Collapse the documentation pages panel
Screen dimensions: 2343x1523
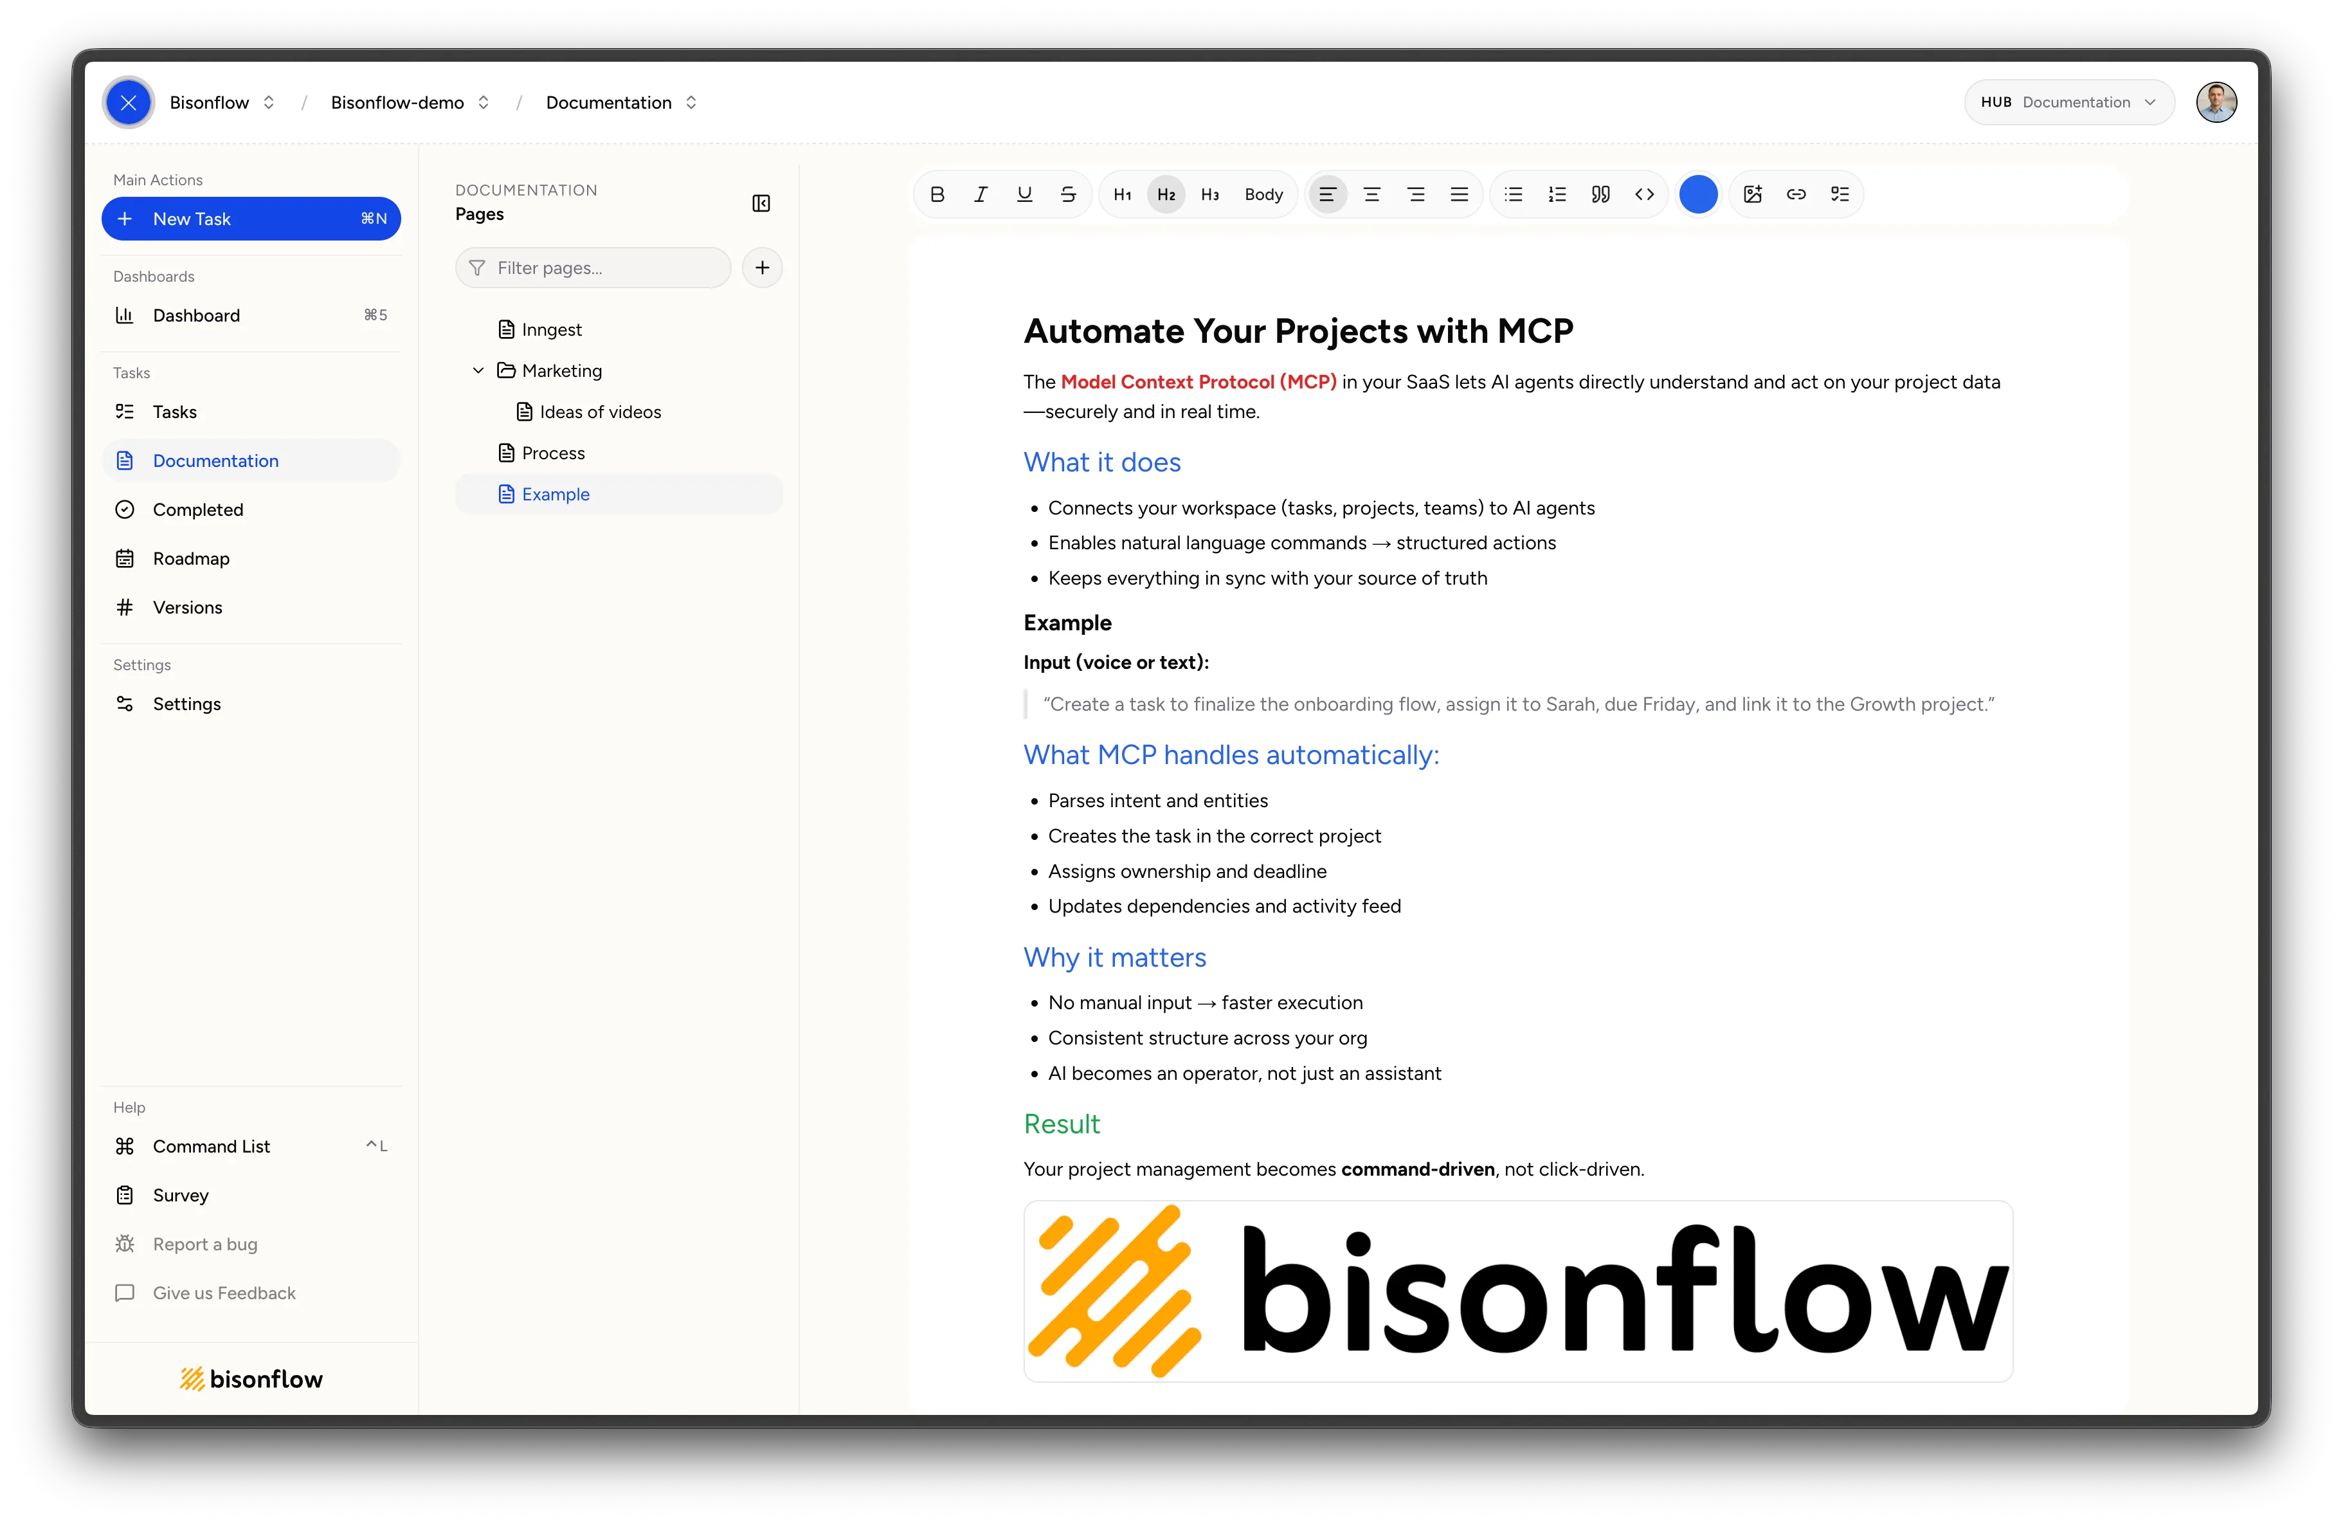click(x=761, y=203)
